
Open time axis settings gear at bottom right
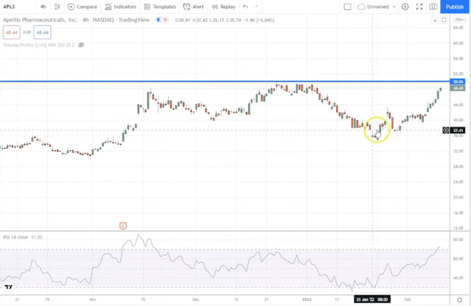tap(459, 300)
